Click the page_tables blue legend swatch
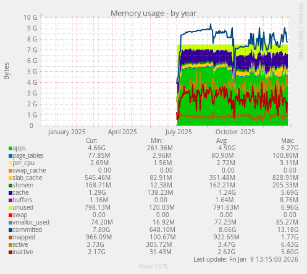The width and height of the screenshot is (307, 274). tap(11, 156)
